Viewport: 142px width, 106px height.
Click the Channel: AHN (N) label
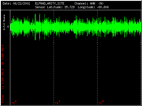click(89, 4)
